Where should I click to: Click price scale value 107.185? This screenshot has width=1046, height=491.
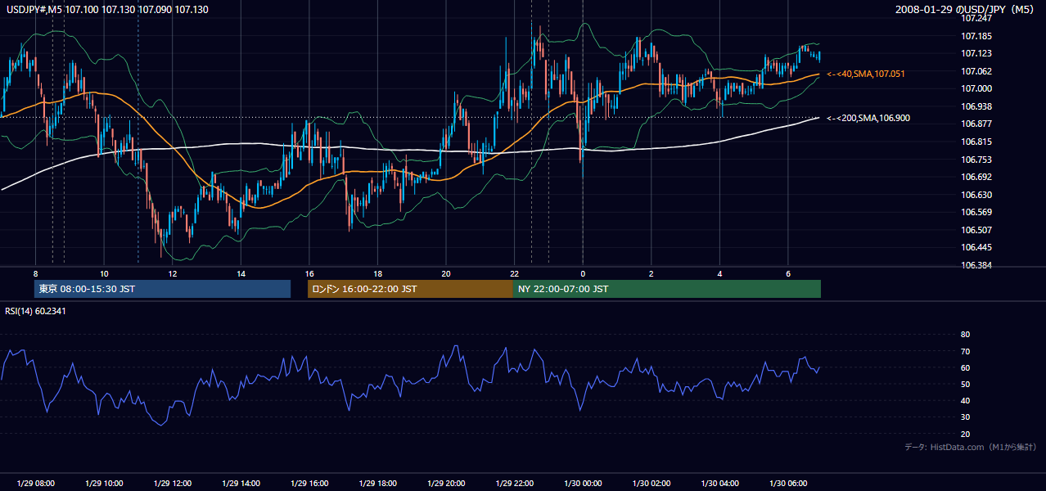976,36
